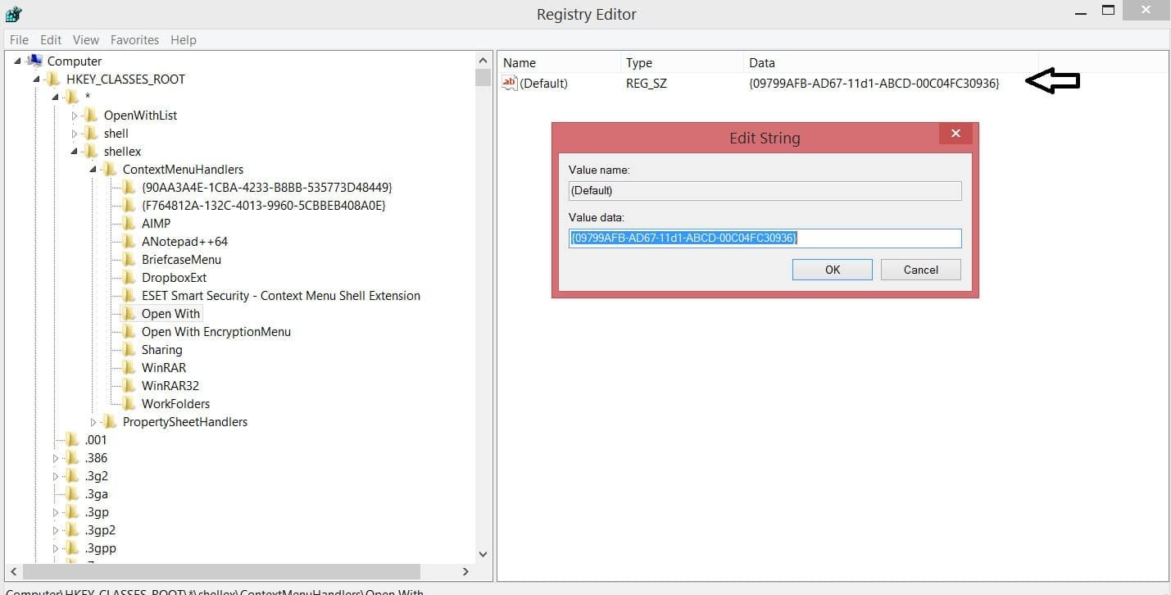Image resolution: width=1171 pixels, height=595 pixels.
Task: Click the Computer icon in tree
Action: (x=35, y=61)
